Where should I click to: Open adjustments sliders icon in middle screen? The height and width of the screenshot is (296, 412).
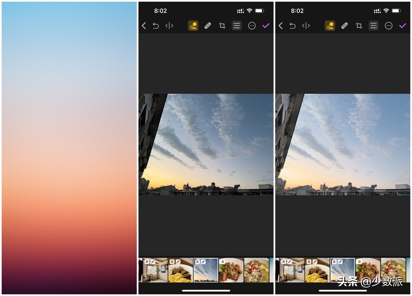(x=237, y=25)
